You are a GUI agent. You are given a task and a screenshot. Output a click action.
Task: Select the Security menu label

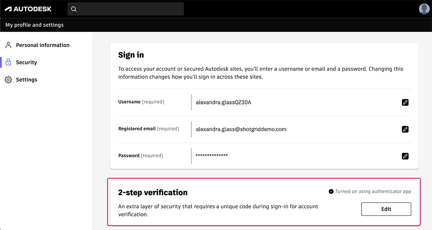click(x=26, y=63)
